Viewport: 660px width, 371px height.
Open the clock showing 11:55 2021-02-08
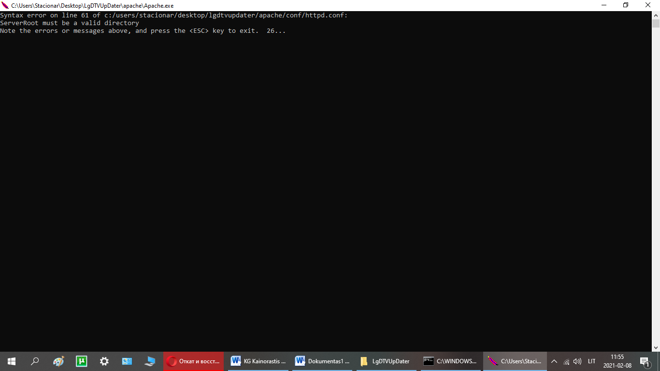point(617,361)
